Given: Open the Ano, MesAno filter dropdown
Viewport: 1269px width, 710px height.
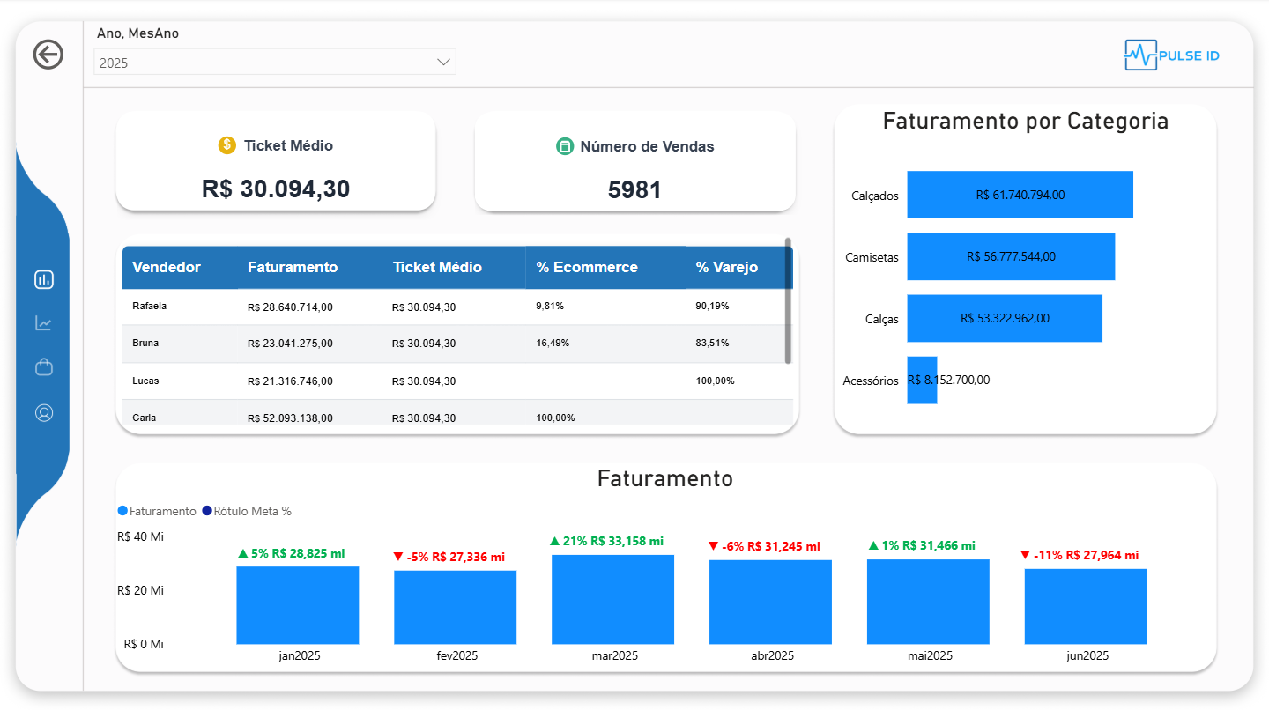Looking at the screenshot, I should 275,62.
